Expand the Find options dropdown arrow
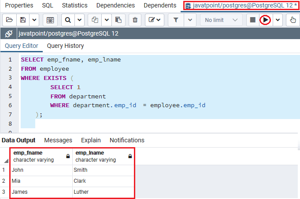The image size is (300, 199). [79, 20]
